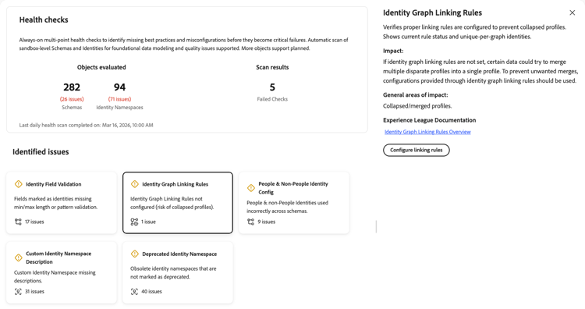The height and width of the screenshot is (309, 585).
Task: Click the Last daily health scan timestamp
Action: pyautogui.click(x=86, y=125)
